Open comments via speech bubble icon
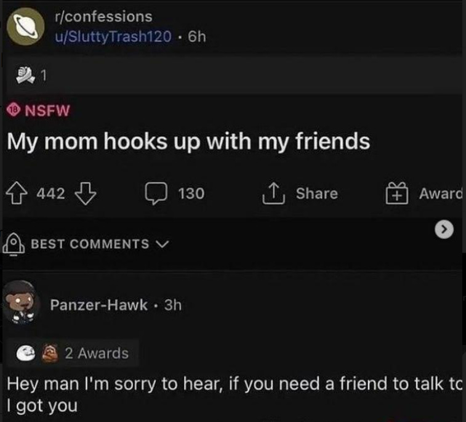 coord(156,193)
